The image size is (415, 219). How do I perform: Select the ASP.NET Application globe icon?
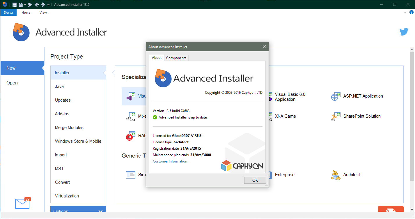point(336,96)
